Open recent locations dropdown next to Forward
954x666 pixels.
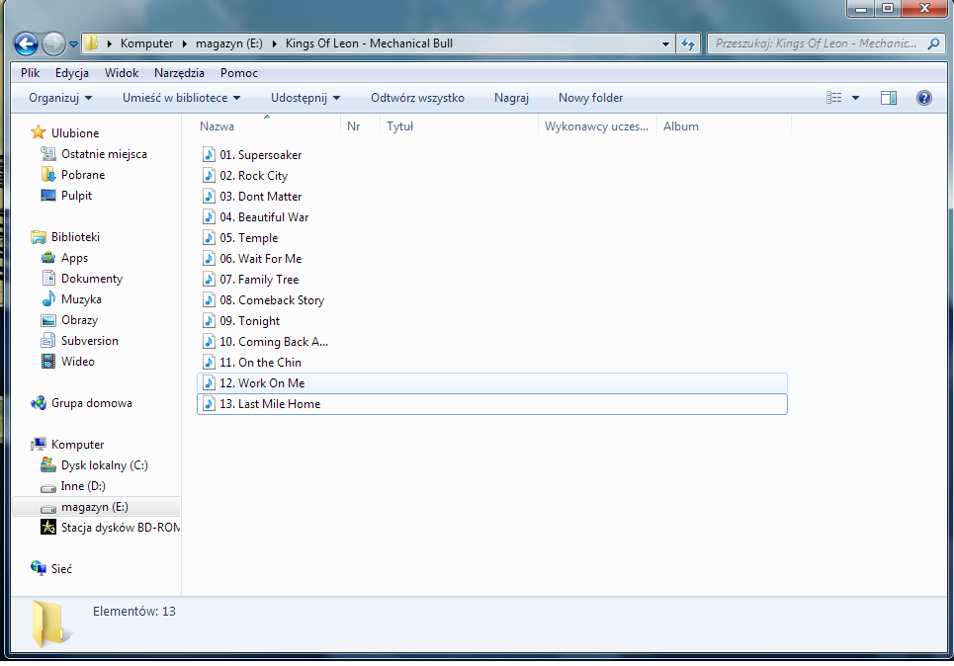(73, 44)
